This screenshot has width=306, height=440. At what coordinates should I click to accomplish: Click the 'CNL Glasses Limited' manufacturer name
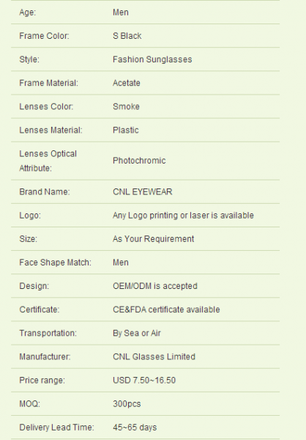[154, 357]
